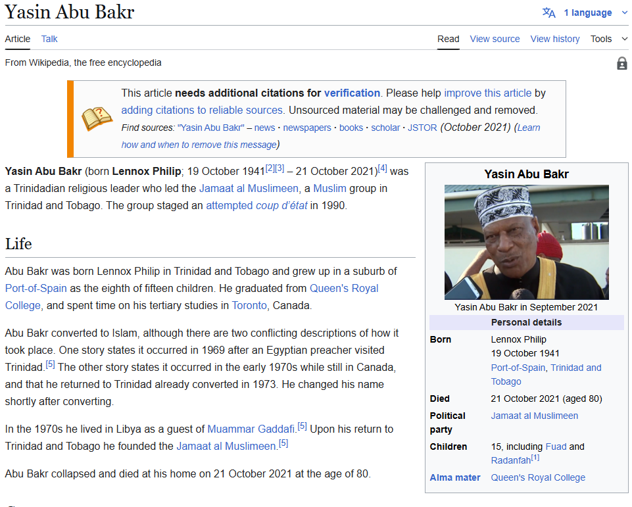Click the newspapers find-sources link
632x507 pixels.
coord(307,128)
